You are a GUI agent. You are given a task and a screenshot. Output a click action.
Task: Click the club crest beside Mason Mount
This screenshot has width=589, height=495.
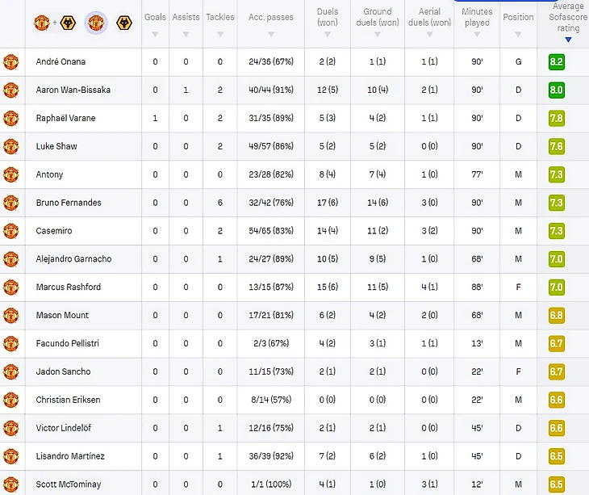point(10,316)
